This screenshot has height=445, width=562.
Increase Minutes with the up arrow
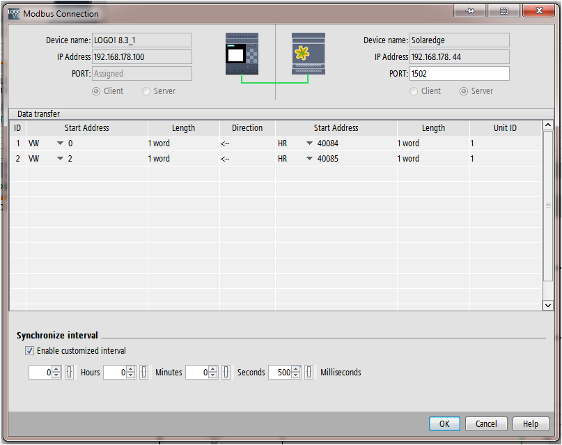(131, 368)
